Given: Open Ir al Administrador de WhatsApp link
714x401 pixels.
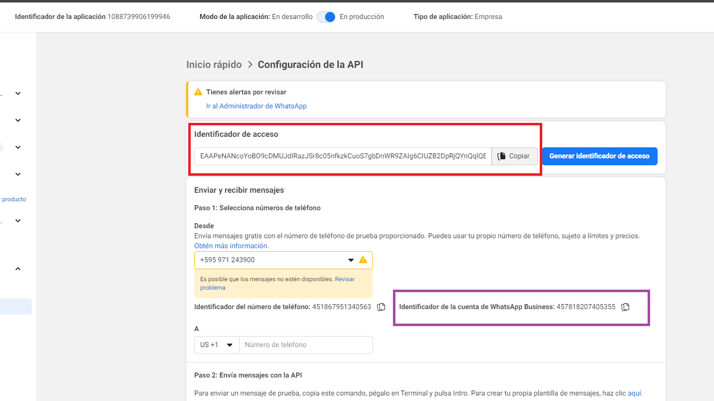Looking at the screenshot, I should pyautogui.click(x=256, y=106).
